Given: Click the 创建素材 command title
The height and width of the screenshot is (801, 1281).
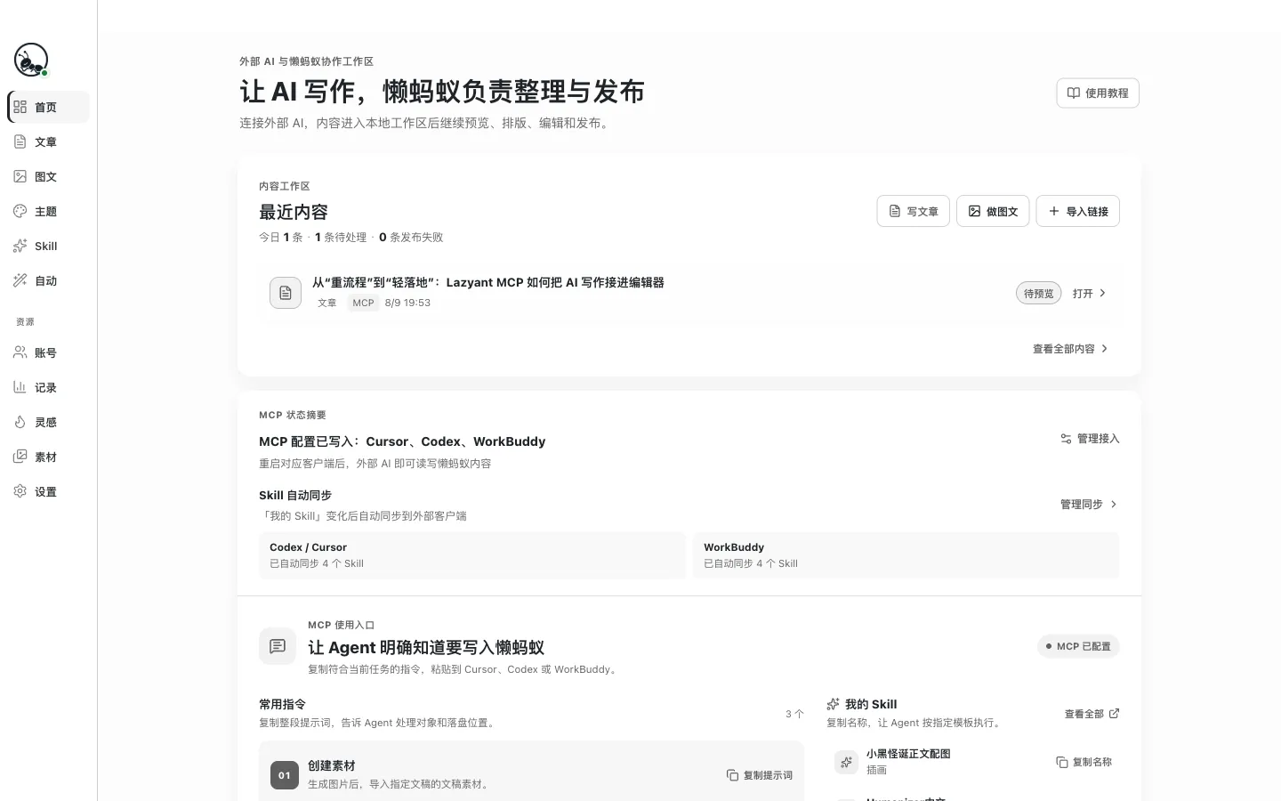Looking at the screenshot, I should tap(331, 765).
